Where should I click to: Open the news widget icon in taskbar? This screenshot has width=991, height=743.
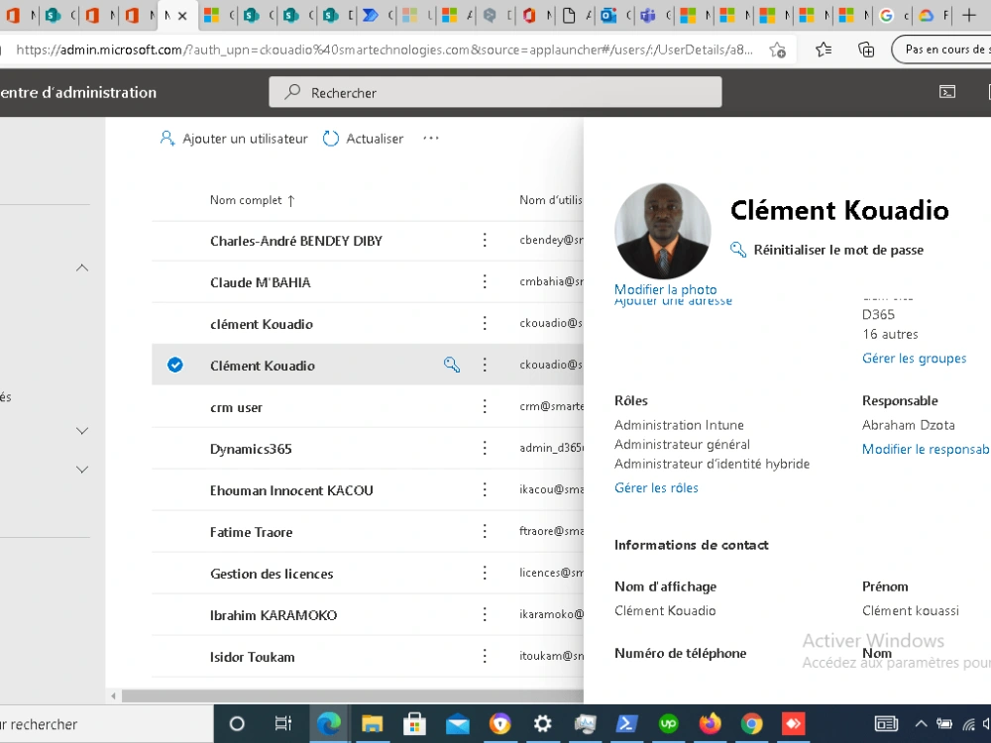pyautogui.click(x=886, y=723)
